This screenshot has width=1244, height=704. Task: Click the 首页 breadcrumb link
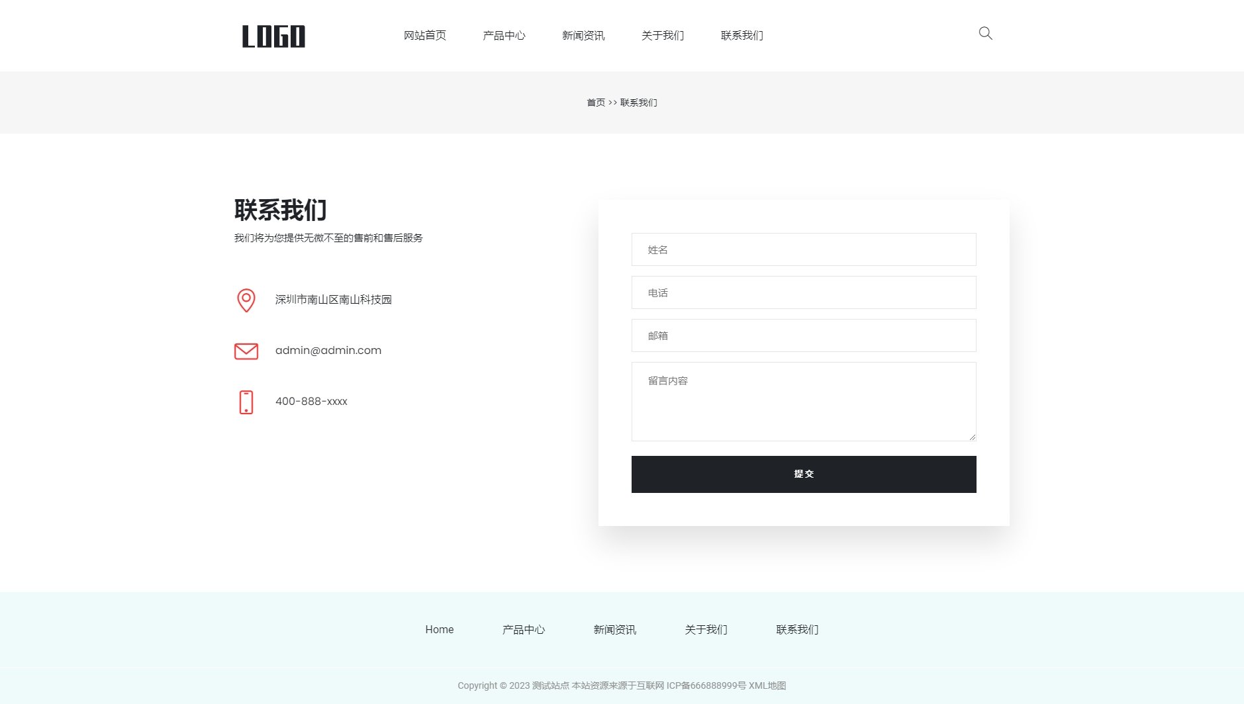(x=596, y=103)
